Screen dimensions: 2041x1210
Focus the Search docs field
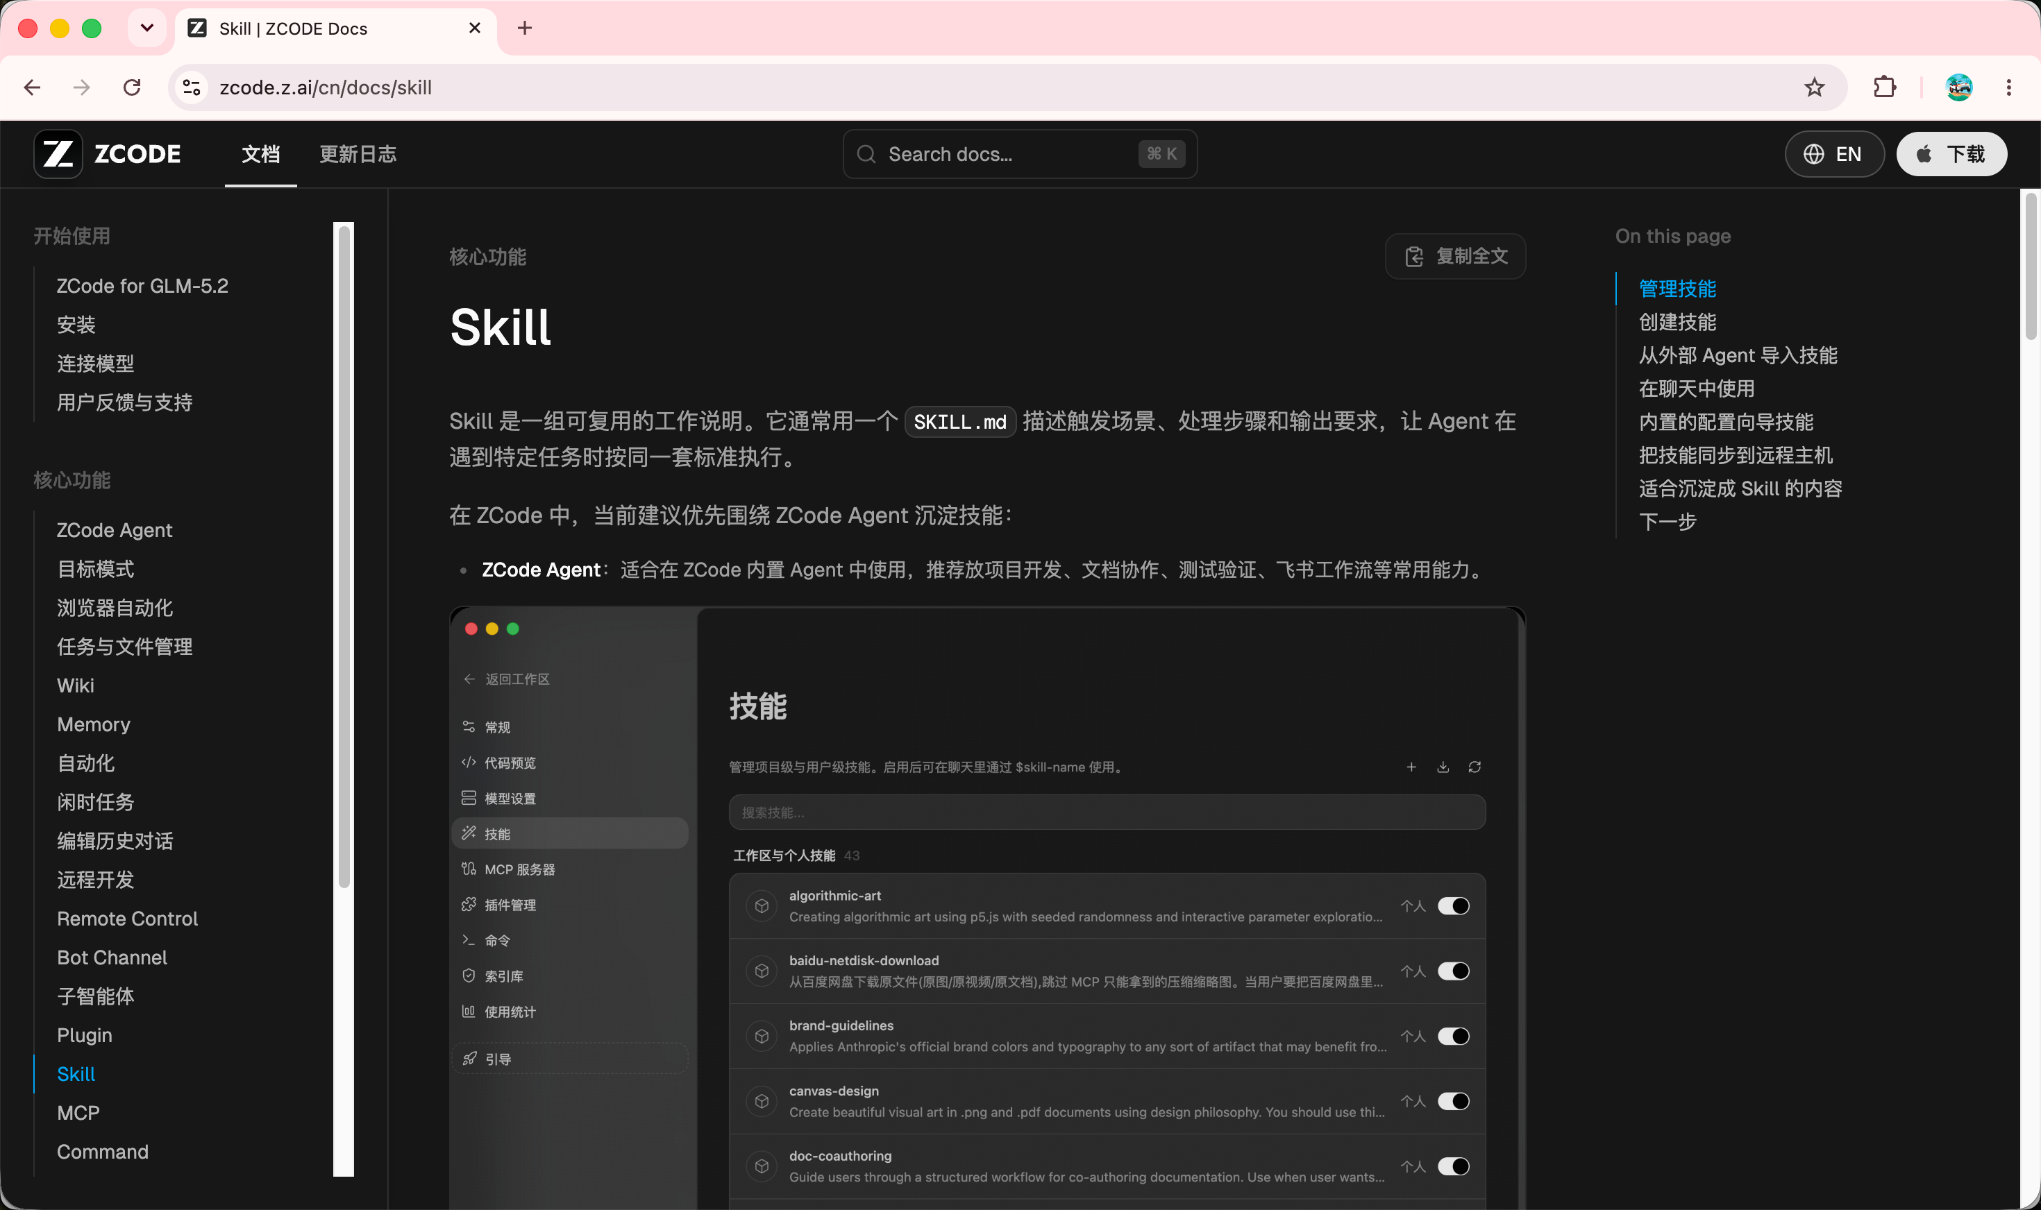click(1020, 154)
